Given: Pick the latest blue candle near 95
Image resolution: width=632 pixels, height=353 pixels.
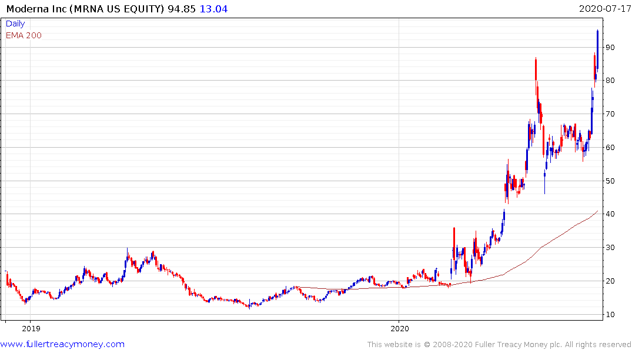Looking at the screenshot, I should (598, 51).
